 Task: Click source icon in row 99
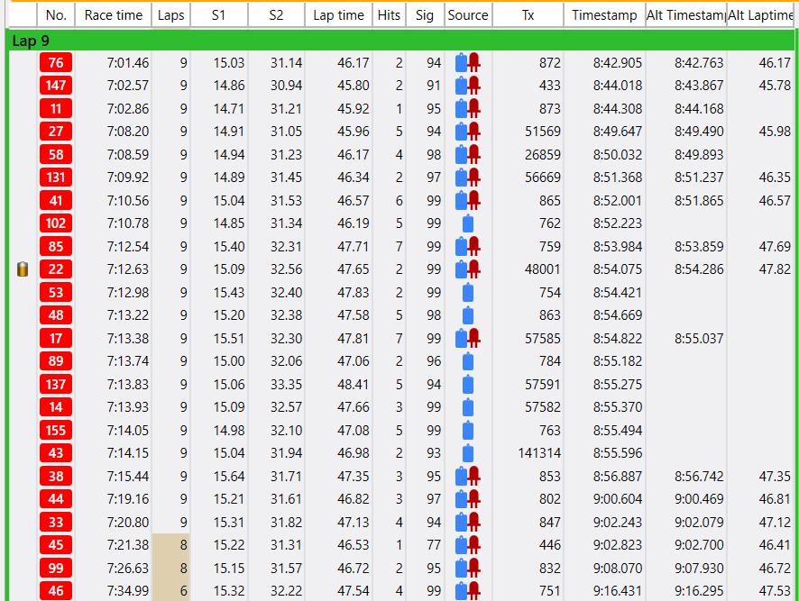click(468, 568)
